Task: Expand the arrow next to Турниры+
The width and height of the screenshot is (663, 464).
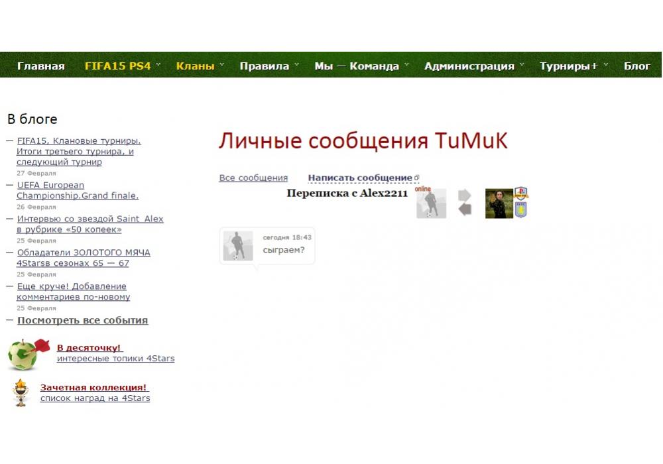Action: pyautogui.click(x=605, y=65)
